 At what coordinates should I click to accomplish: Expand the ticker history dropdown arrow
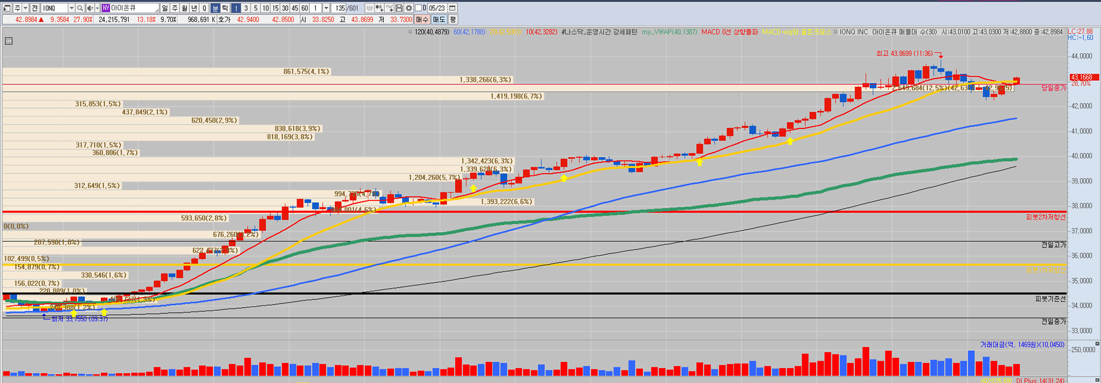click(x=71, y=8)
